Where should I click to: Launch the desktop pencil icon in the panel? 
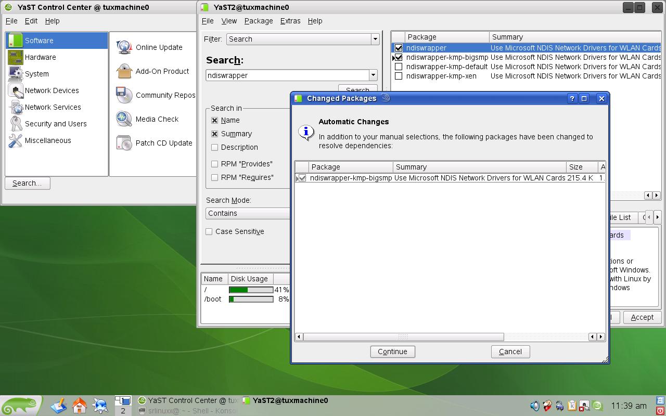tap(59, 406)
